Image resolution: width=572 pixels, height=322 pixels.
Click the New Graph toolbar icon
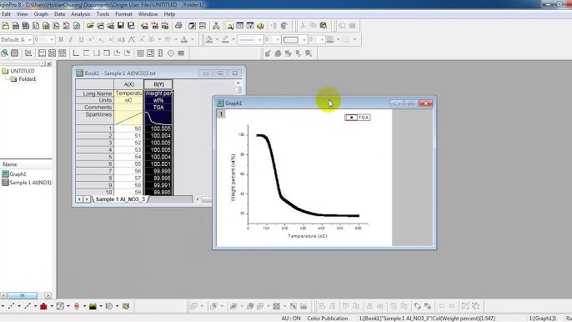(x=36, y=26)
